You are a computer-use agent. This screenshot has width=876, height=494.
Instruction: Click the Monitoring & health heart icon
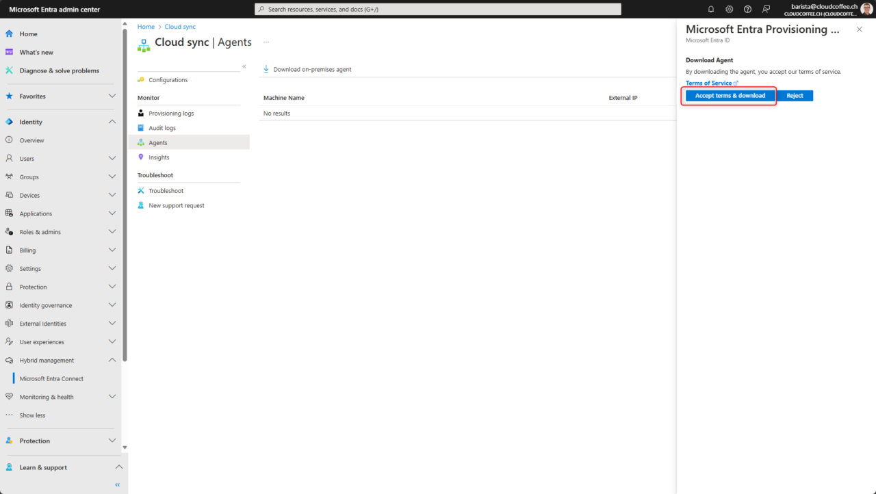click(x=9, y=397)
